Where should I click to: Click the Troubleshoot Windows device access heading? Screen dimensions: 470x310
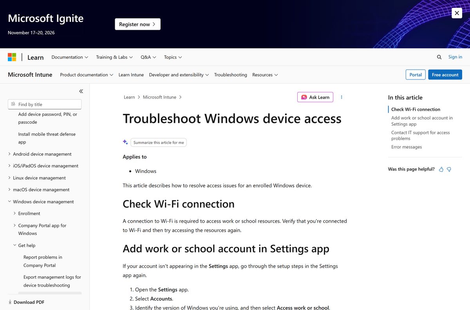232,119
